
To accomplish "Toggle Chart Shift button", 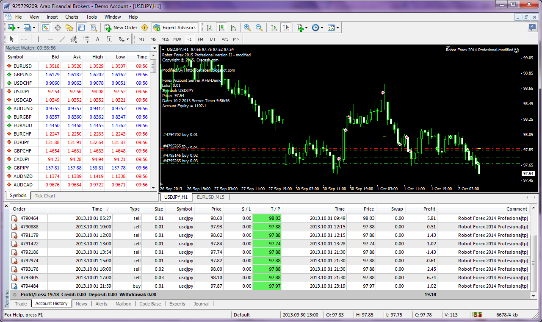I will (x=285, y=28).
